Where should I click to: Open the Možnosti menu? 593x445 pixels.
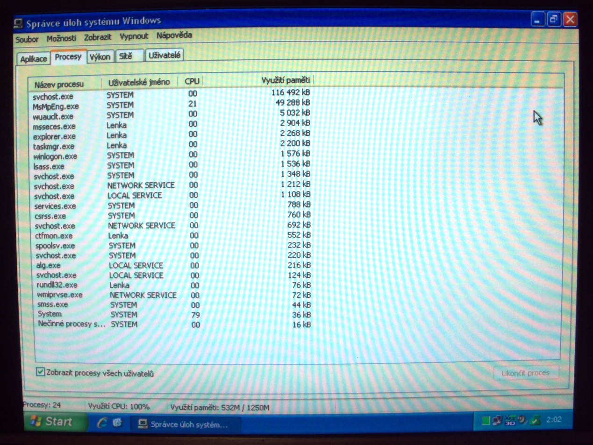[61, 38]
